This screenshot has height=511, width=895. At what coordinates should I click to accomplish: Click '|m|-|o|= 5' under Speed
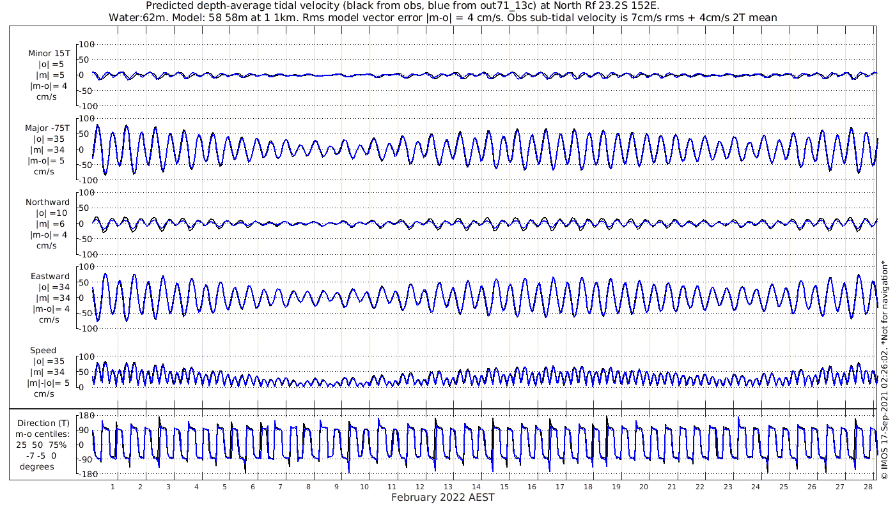(48, 383)
